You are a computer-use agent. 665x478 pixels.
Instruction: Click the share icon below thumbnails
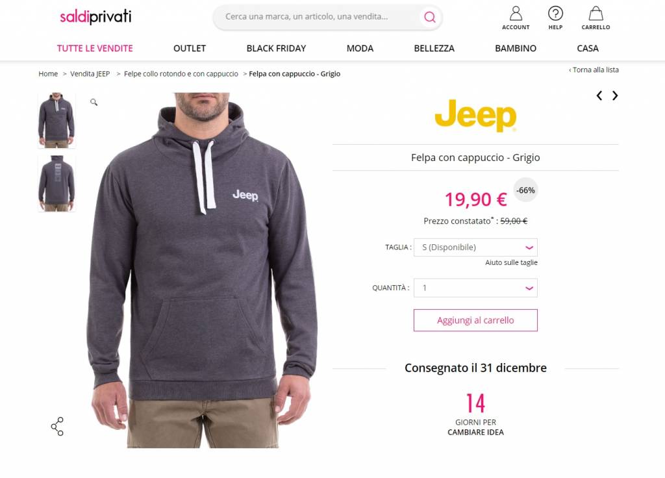57,426
